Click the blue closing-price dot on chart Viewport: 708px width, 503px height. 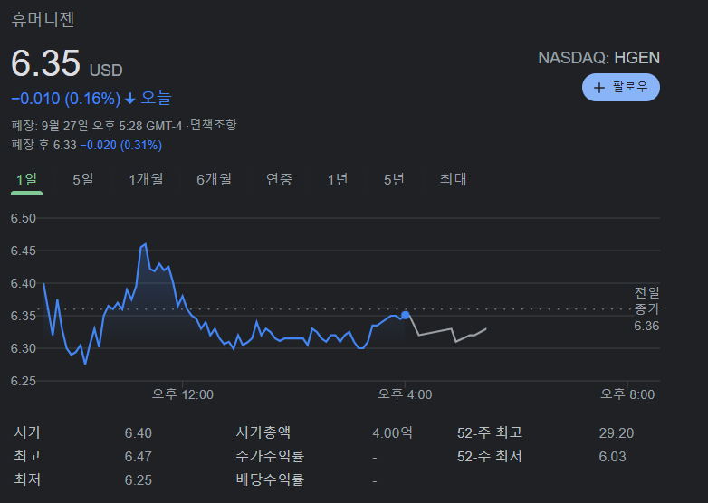405,316
